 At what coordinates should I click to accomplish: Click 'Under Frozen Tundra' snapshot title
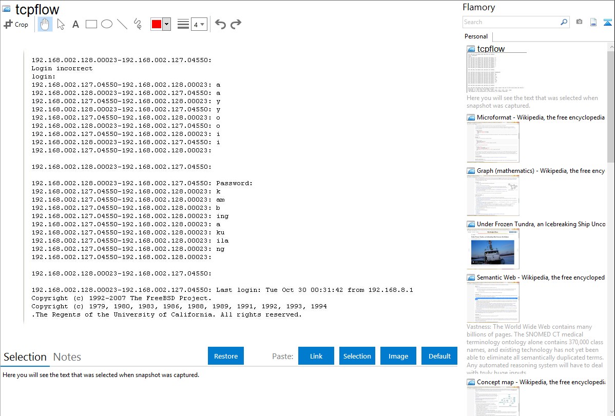[541, 224]
